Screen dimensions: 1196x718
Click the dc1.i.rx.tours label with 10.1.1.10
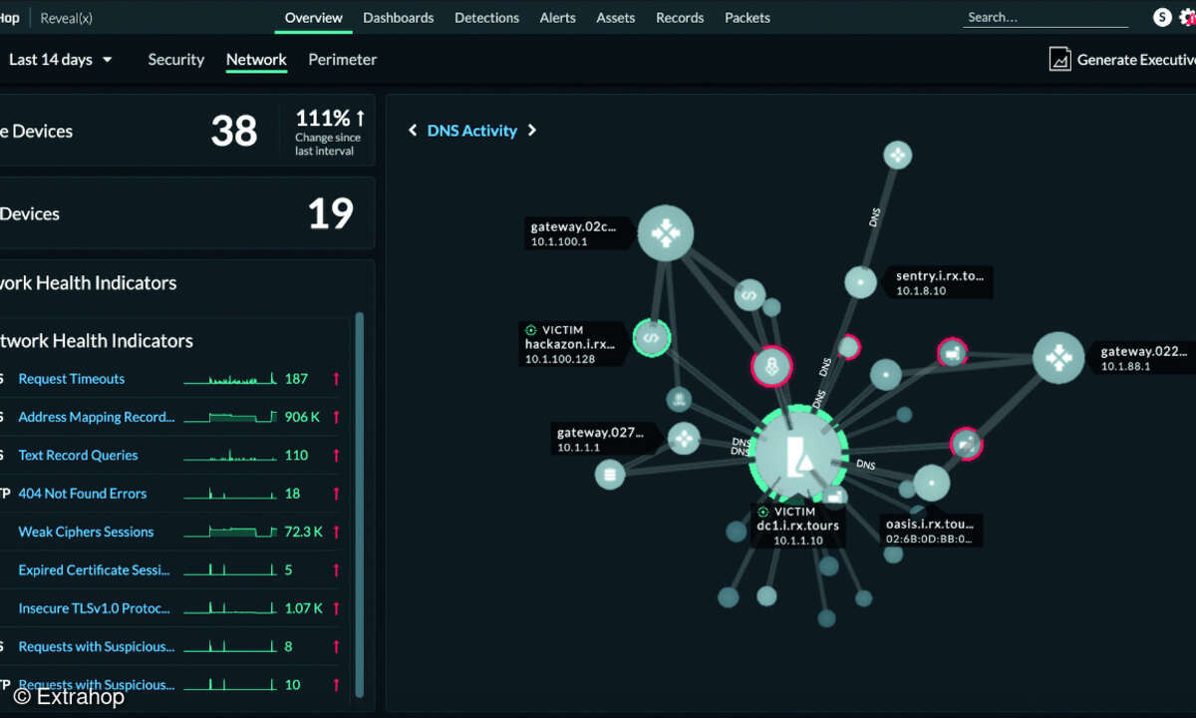point(800,526)
